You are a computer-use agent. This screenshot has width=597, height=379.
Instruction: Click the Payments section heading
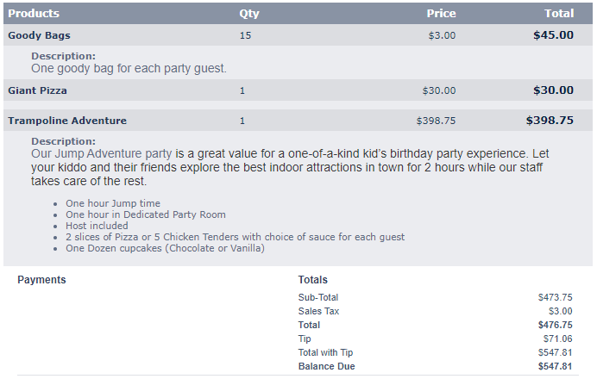41,280
